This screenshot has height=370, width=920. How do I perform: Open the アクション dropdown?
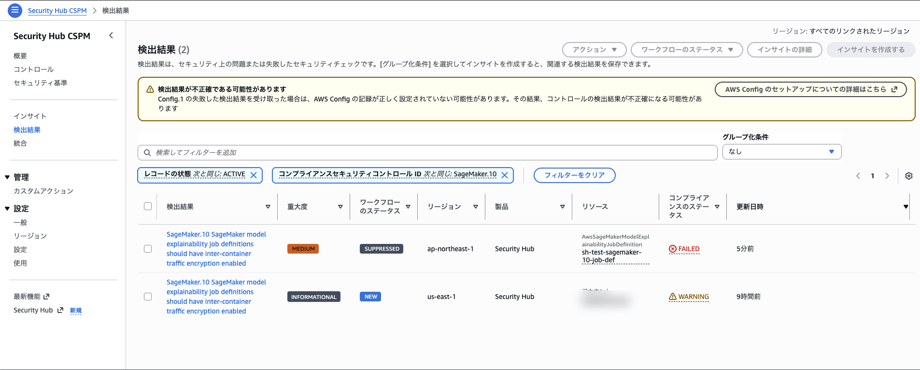tap(594, 50)
